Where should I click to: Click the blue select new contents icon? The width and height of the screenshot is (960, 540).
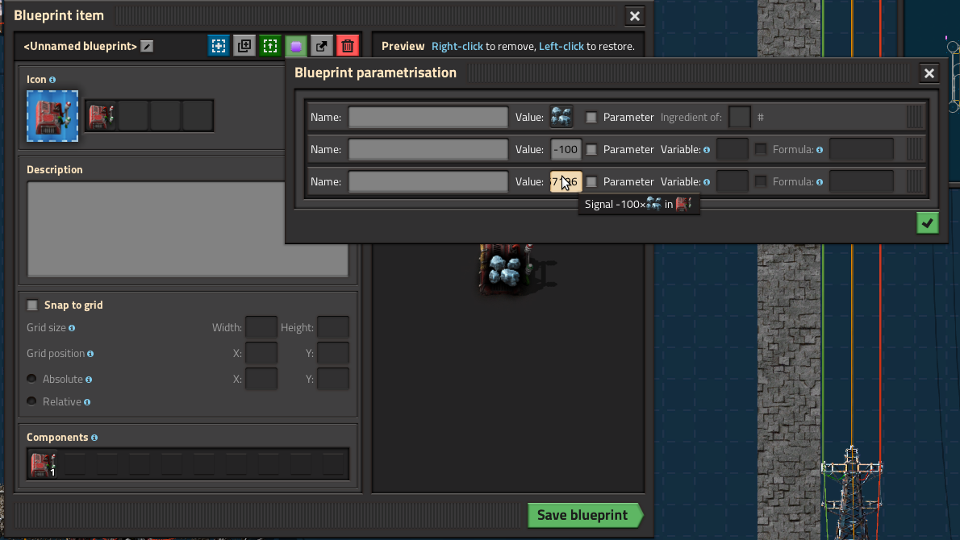point(218,46)
